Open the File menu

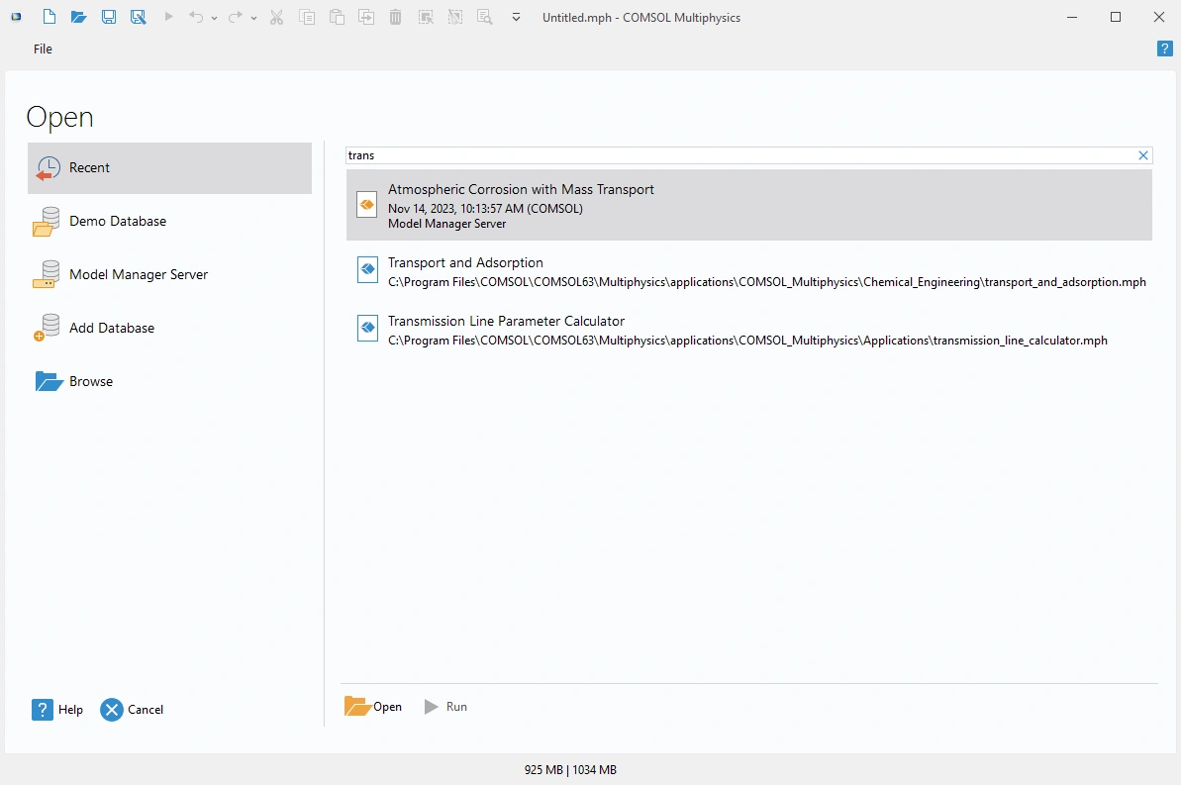[43, 49]
